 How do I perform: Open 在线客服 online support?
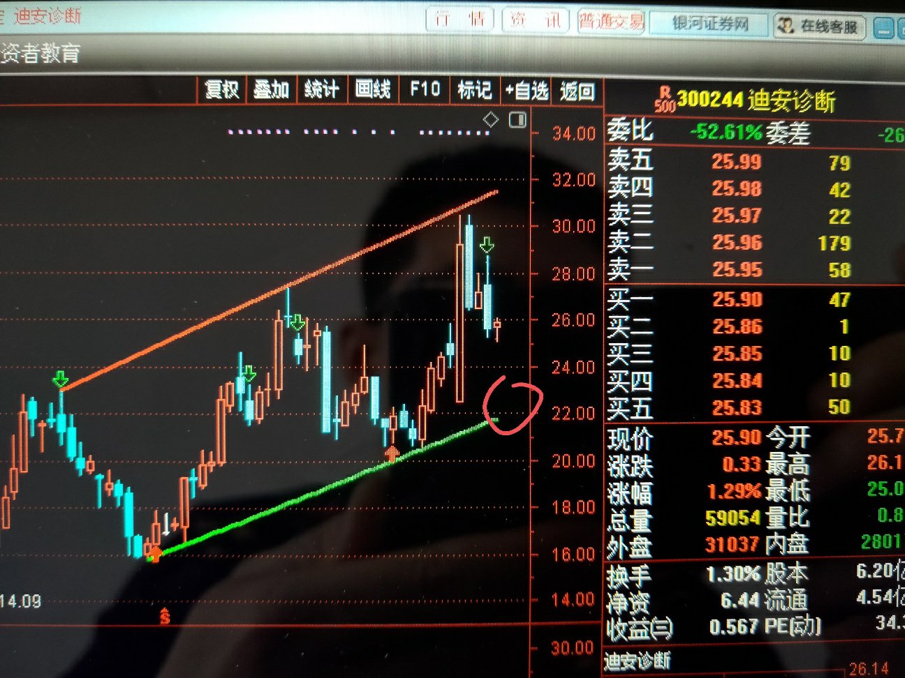point(820,27)
